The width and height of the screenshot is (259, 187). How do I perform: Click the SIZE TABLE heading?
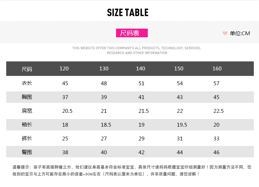128,13
